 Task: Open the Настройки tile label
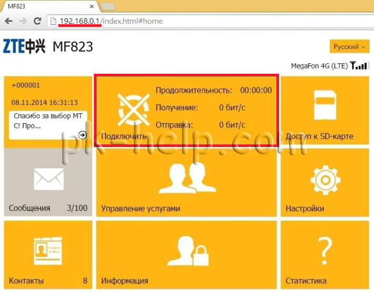305,209
